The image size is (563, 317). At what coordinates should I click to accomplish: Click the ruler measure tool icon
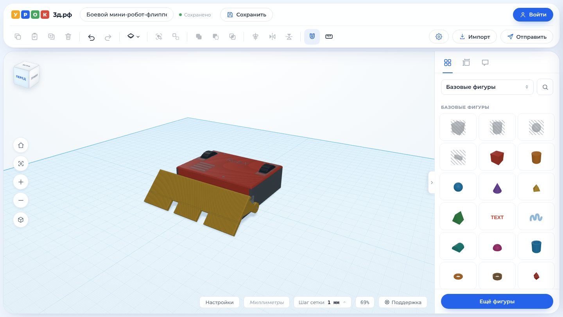pos(329,37)
